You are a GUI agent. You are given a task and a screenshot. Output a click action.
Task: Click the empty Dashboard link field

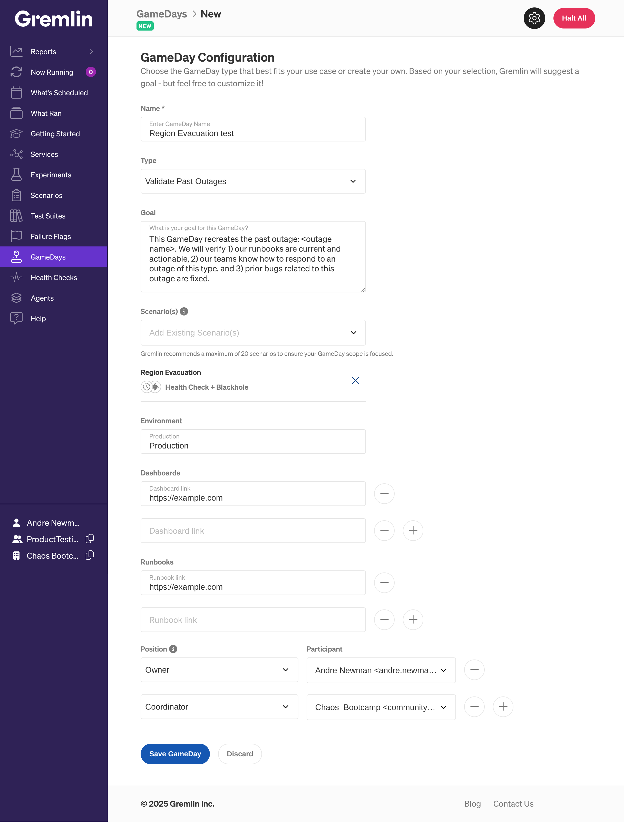point(253,531)
